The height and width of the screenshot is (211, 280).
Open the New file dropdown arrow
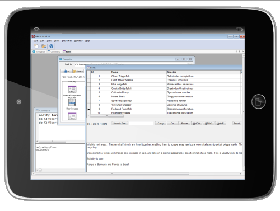[40, 46]
